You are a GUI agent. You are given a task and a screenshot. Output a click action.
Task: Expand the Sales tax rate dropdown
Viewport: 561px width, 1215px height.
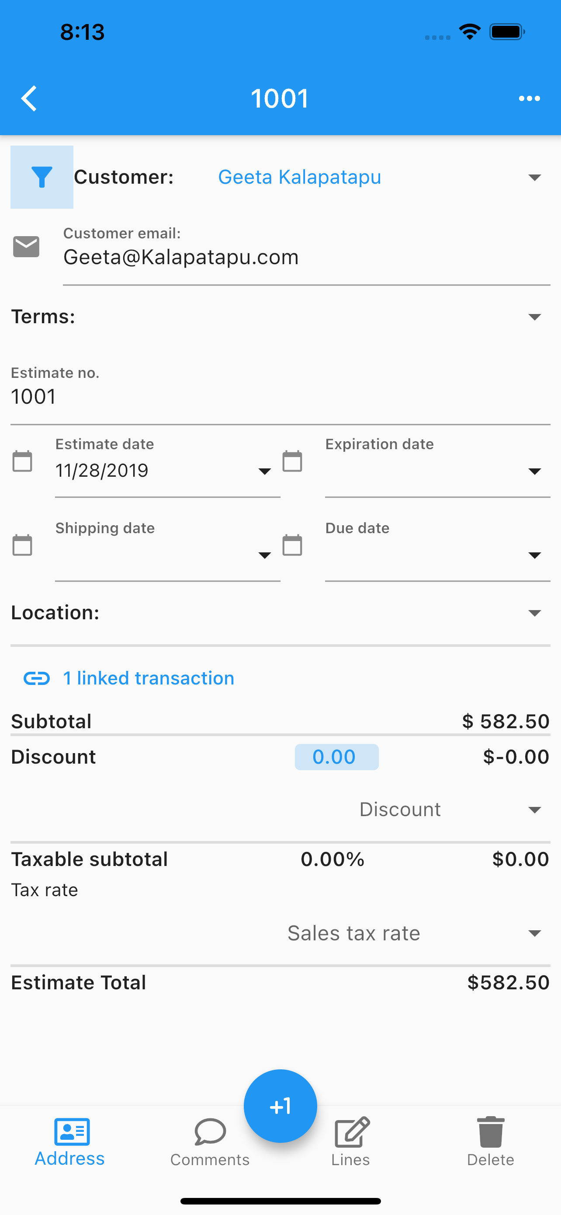pyautogui.click(x=415, y=933)
